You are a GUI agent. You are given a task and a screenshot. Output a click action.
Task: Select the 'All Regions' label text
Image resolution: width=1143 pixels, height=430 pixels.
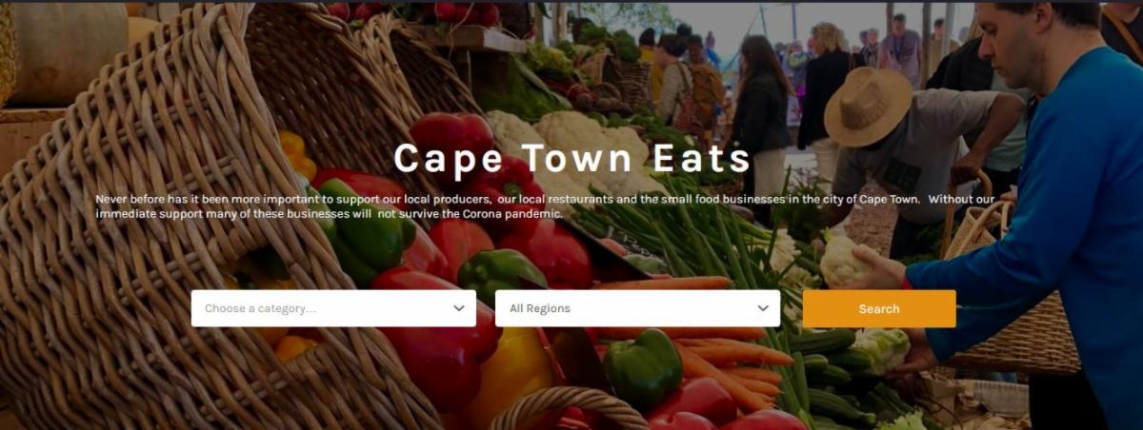pyautogui.click(x=539, y=308)
